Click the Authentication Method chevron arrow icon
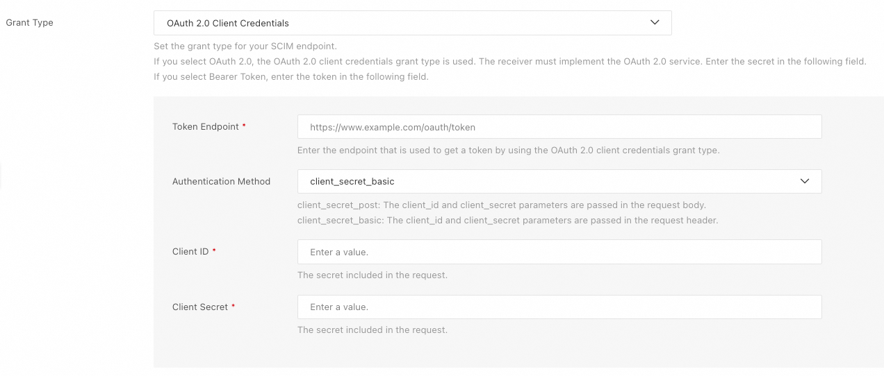This screenshot has height=376, width=884. [x=804, y=181]
